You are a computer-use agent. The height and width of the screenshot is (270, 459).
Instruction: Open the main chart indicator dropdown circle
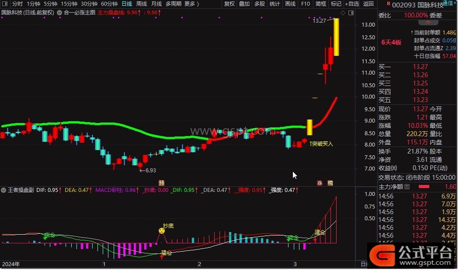(x=59, y=13)
